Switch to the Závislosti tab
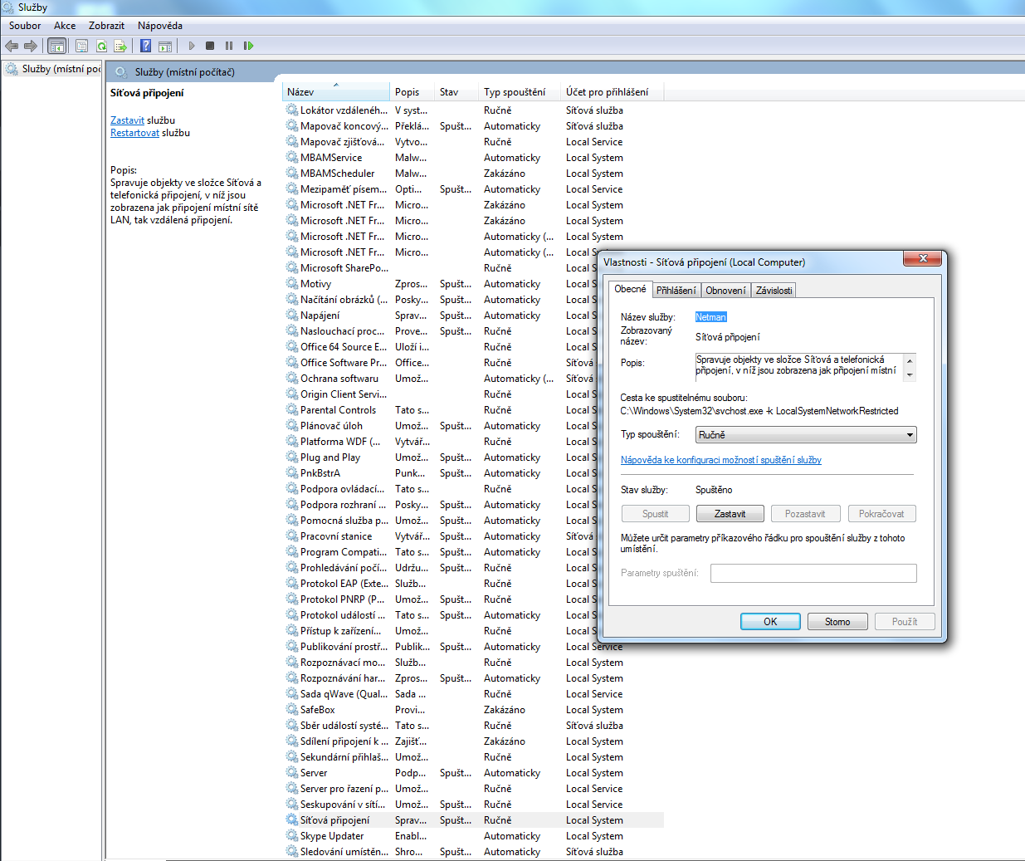Viewport: 1025px width, 861px height. [774, 291]
